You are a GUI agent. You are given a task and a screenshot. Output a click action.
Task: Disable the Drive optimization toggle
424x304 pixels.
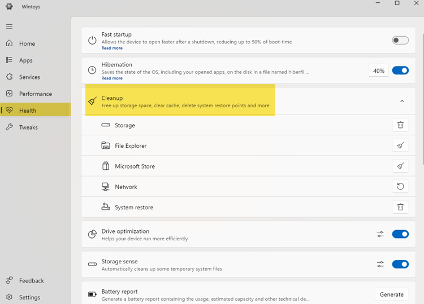pyautogui.click(x=400, y=234)
